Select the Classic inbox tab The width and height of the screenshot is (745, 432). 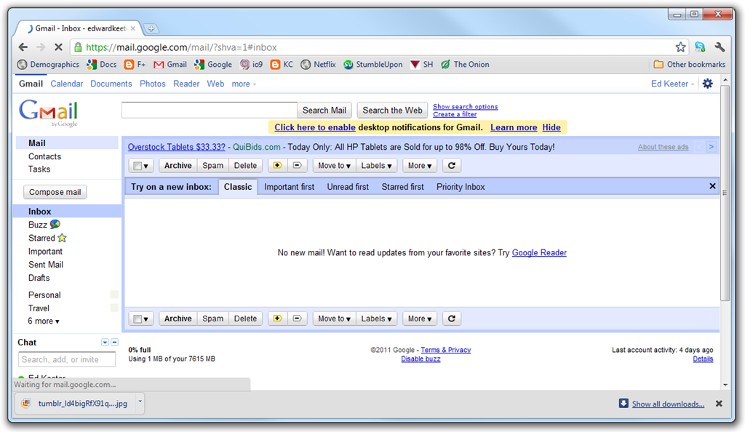pos(238,187)
